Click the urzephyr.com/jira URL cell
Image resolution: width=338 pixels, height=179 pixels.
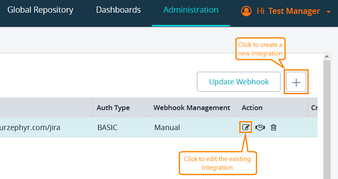click(30, 127)
